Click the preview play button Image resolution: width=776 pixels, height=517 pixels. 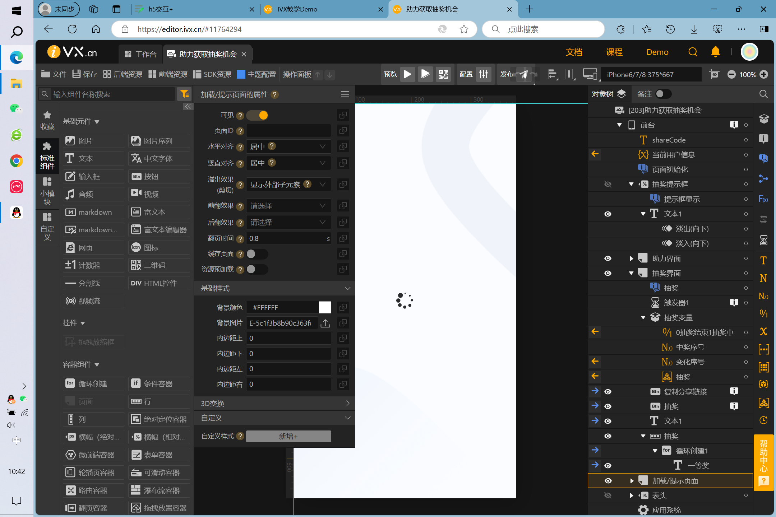click(x=407, y=74)
